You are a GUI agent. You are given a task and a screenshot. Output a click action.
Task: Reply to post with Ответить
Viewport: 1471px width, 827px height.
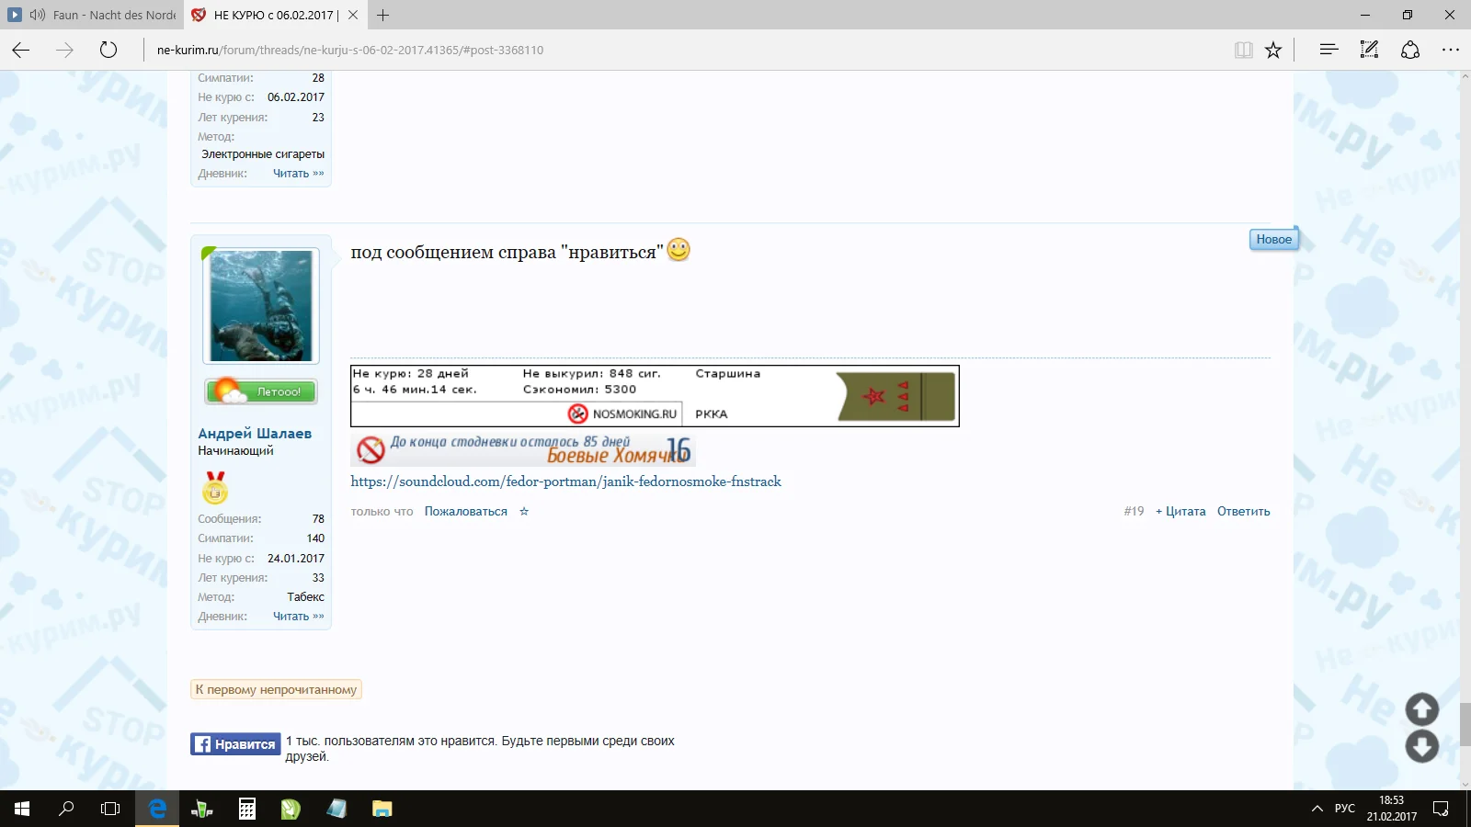[1244, 512]
